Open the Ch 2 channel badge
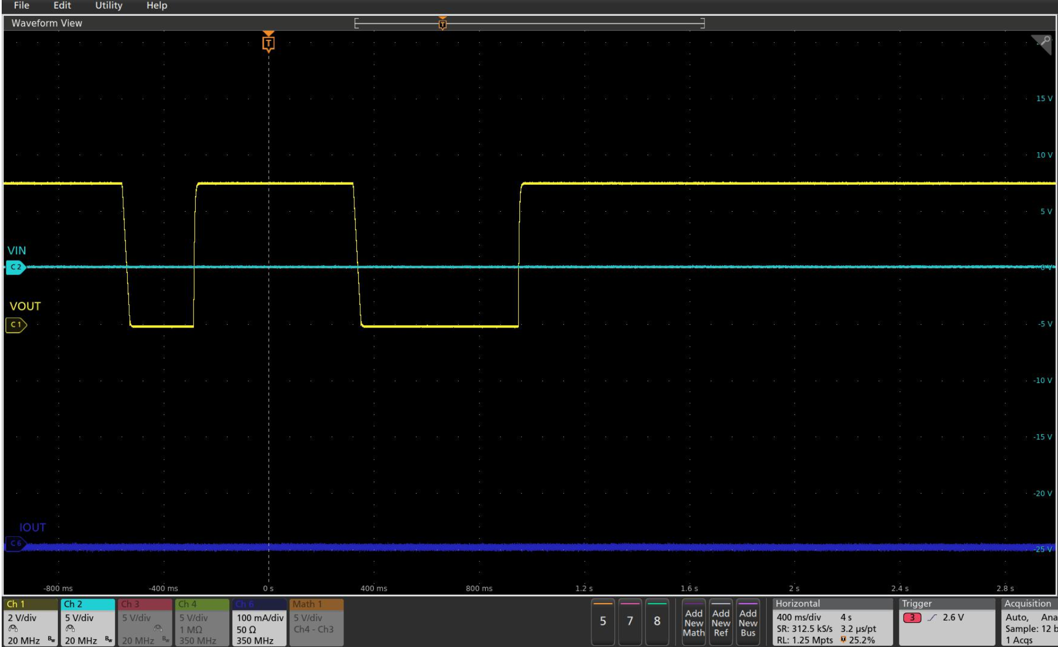This screenshot has height=647, width=1058. click(88, 622)
